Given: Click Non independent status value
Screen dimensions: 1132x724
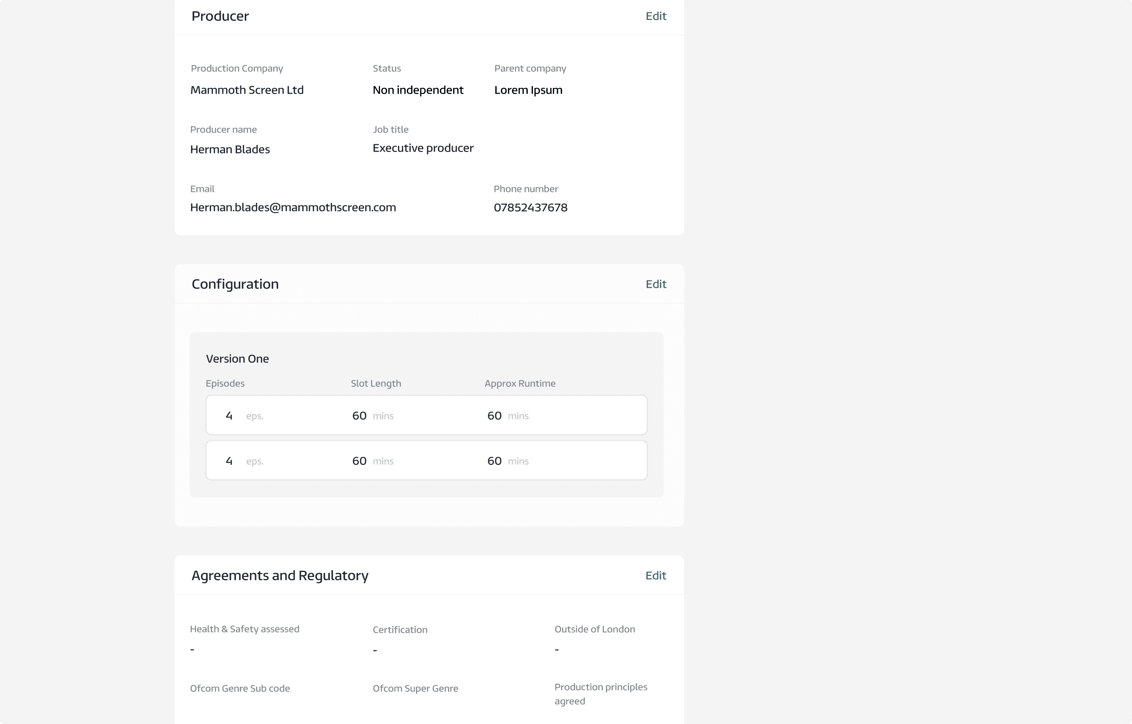Looking at the screenshot, I should [418, 90].
